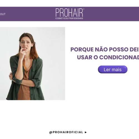Click the word PORQUE in the title
Viewport: 139px width, 139px height.
82,49
